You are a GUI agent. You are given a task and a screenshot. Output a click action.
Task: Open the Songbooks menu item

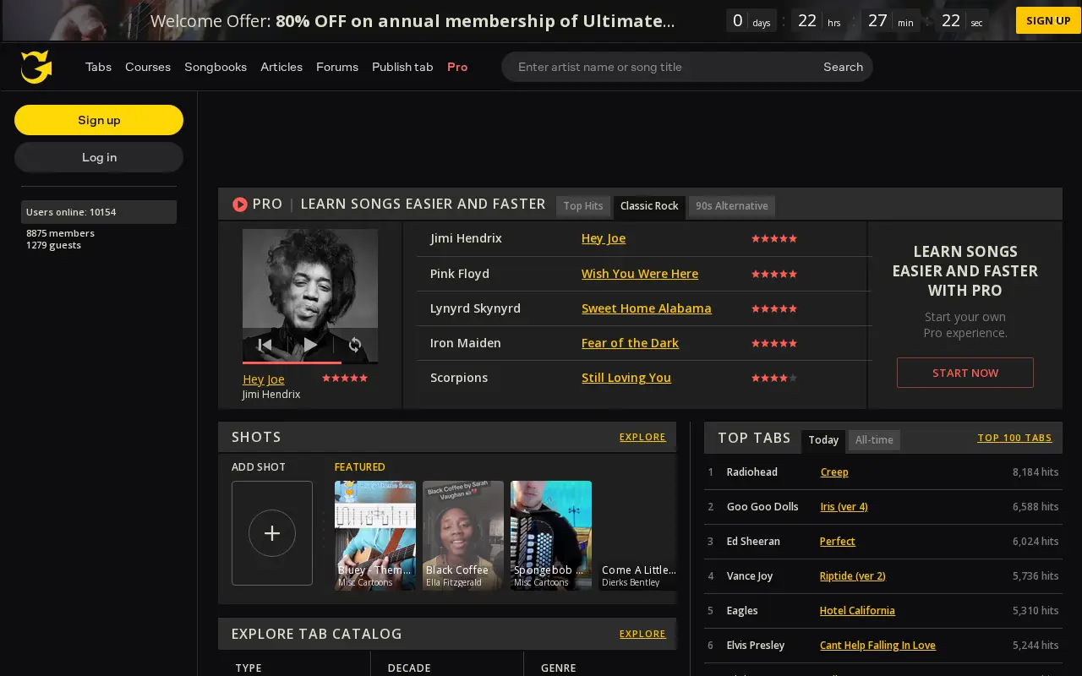click(216, 67)
